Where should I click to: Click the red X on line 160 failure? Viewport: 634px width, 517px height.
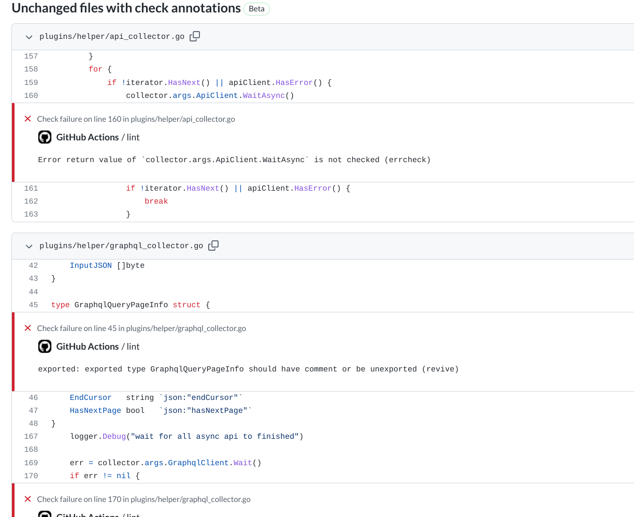tap(28, 119)
